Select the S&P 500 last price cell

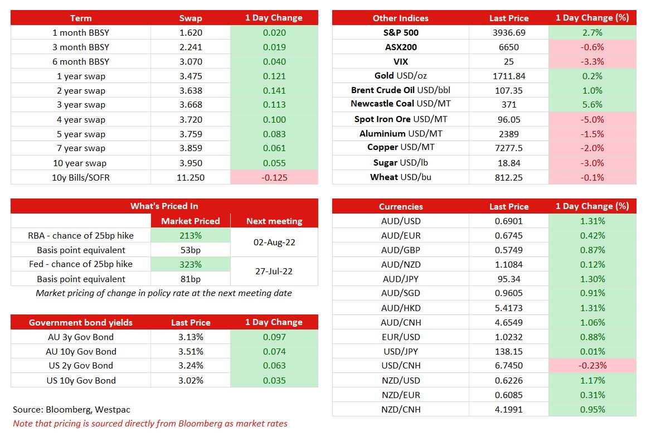(x=508, y=32)
